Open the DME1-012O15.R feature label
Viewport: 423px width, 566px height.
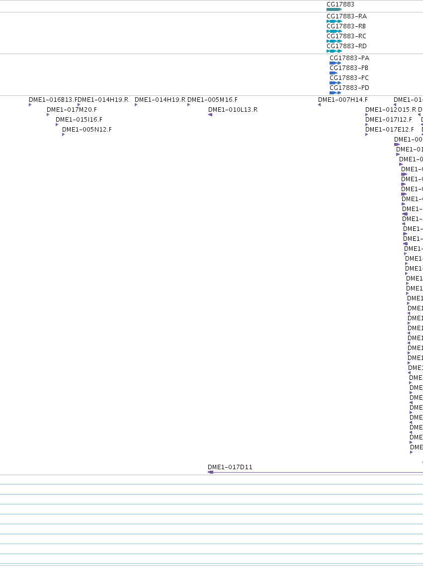(391, 110)
